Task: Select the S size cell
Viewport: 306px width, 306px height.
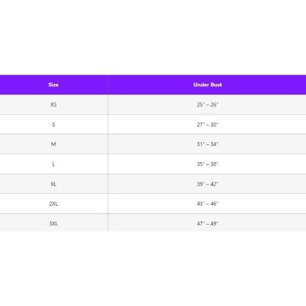Action: tap(53, 124)
